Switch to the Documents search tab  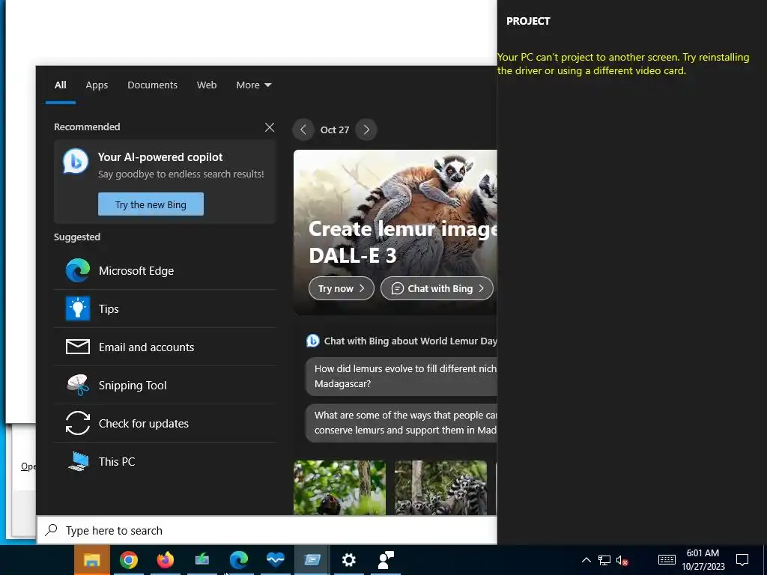(x=152, y=85)
